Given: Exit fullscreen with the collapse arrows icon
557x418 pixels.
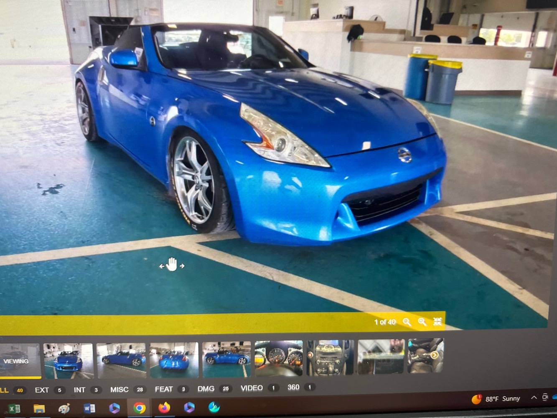Looking at the screenshot, I should [437, 321].
